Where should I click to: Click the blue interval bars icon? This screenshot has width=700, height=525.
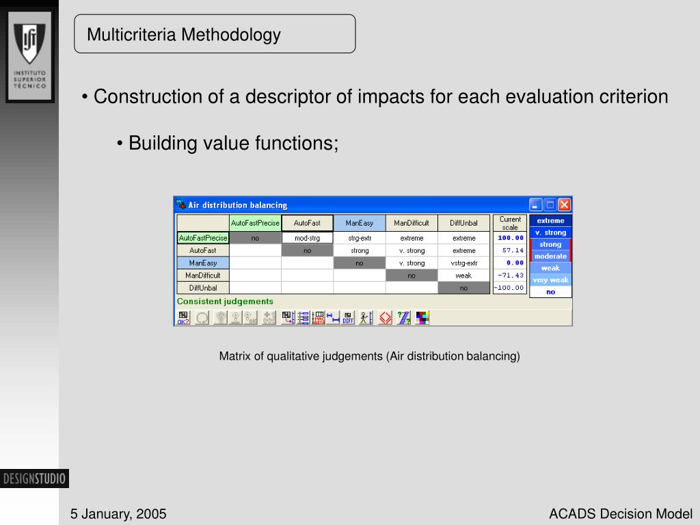point(333,317)
